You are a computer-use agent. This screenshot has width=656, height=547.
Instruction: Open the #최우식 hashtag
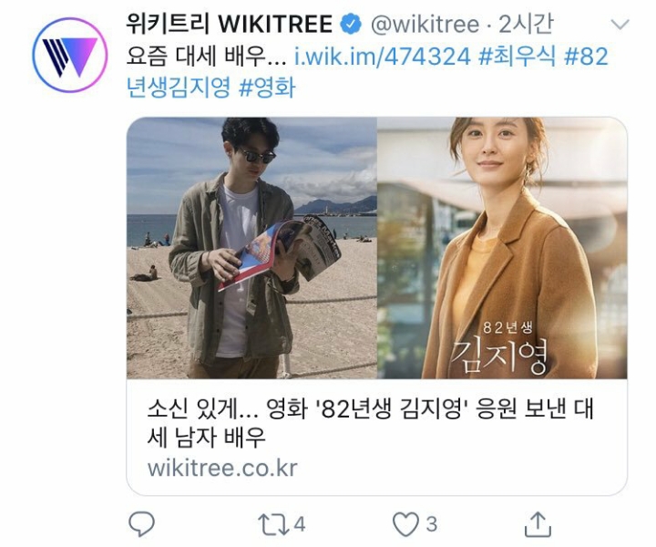pyautogui.click(x=518, y=57)
